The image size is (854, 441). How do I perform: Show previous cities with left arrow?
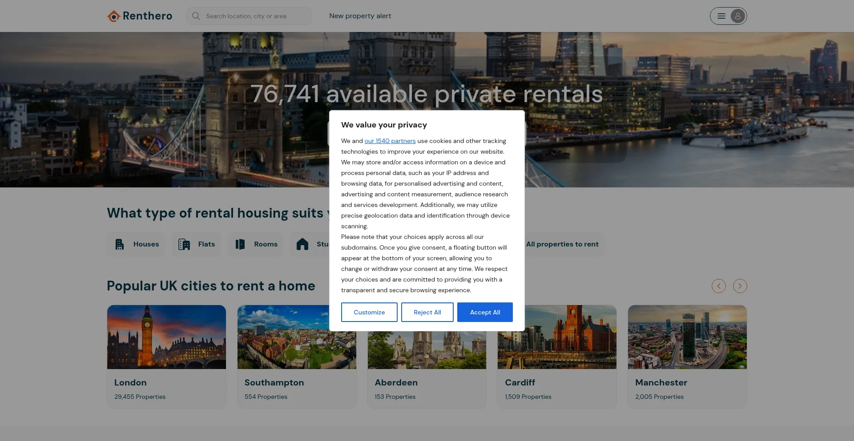[x=719, y=286]
